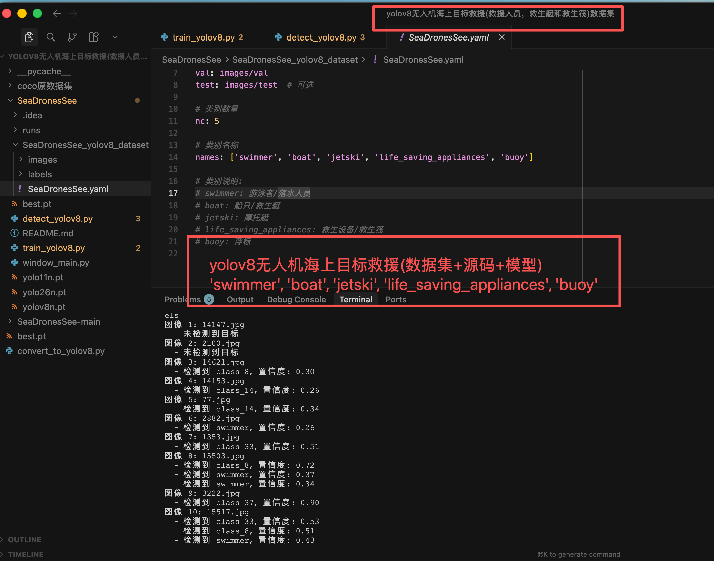Expand the runs folder
Screen dimensions: 714x561
pyautogui.click(x=31, y=130)
